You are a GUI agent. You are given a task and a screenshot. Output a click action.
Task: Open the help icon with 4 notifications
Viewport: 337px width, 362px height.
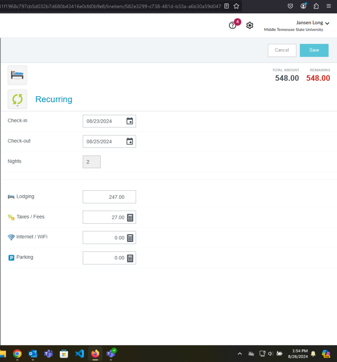[x=232, y=25]
